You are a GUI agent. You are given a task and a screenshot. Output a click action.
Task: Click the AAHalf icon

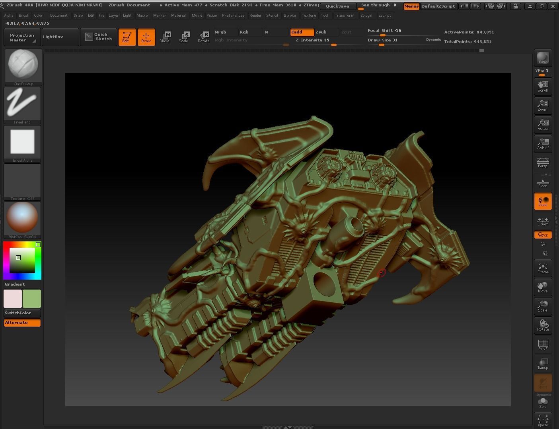(x=543, y=143)
